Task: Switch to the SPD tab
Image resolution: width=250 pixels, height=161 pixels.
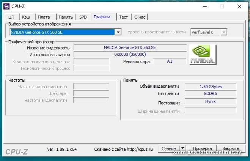Action: pyautogui.click(x=83, y=17)
